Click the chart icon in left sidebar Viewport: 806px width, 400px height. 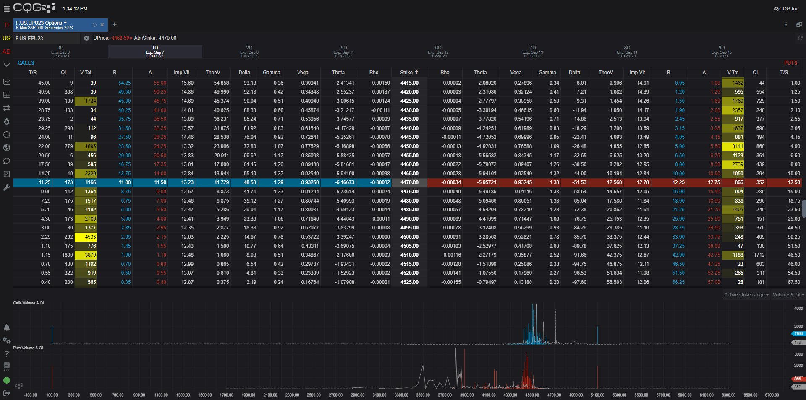pyautogui.click(x=6, y=82)
